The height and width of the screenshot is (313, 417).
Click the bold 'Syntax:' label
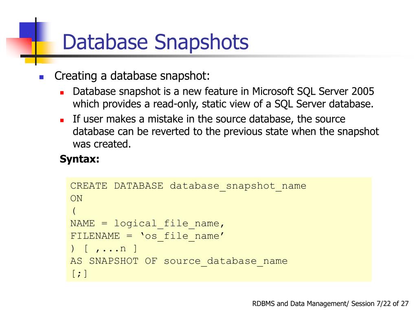pyautogui.click(x=79, y=159)
